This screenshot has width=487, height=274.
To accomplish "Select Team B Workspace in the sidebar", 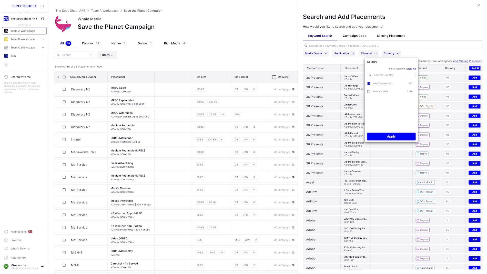I will click(x=23, y=39).
